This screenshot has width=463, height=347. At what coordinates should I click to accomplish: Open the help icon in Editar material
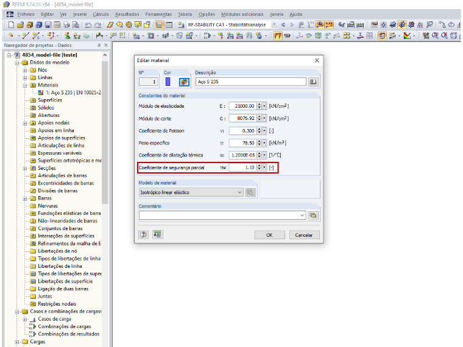point(144,234)
